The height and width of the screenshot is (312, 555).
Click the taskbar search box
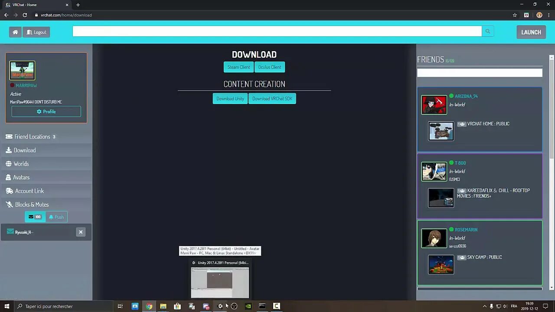pos(63,306)
